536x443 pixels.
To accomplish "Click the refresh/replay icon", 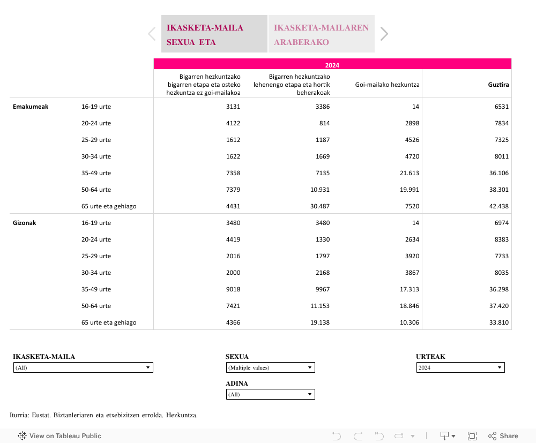I will click(399, 436).
